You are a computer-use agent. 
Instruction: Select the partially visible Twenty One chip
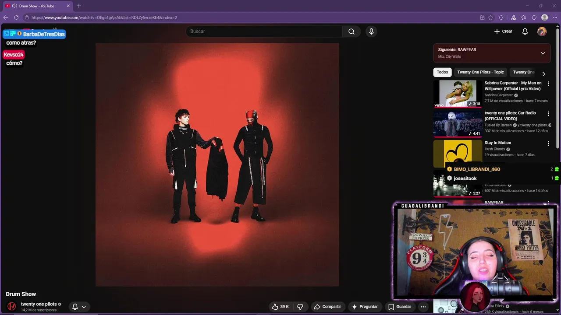click(x=523, y=72)
